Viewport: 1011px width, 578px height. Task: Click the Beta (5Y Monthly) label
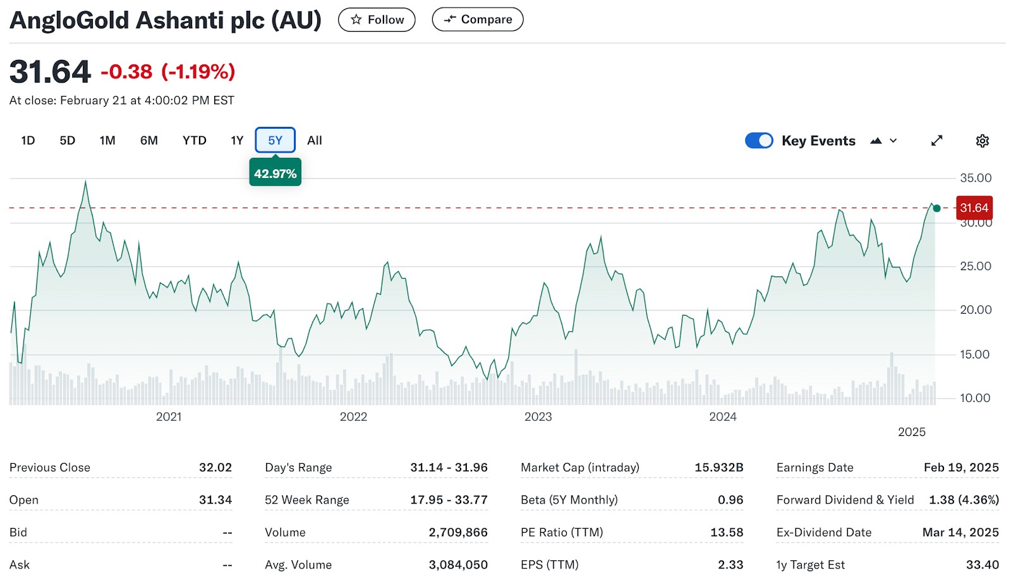click(569, 500)
